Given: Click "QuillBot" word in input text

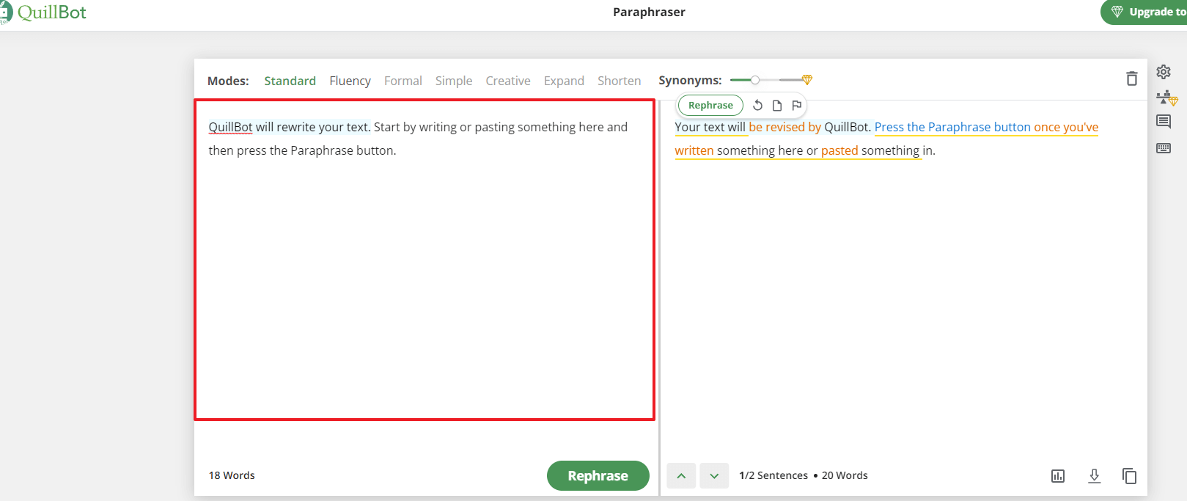Looking at the screenshot, I should 230,127.
